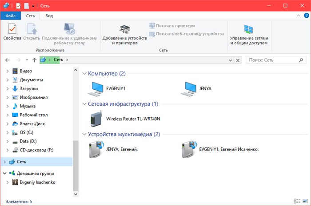The width and height of the screenshot is (311, 206).
Task: Click the help question mark icon
Action: (307, 16)
